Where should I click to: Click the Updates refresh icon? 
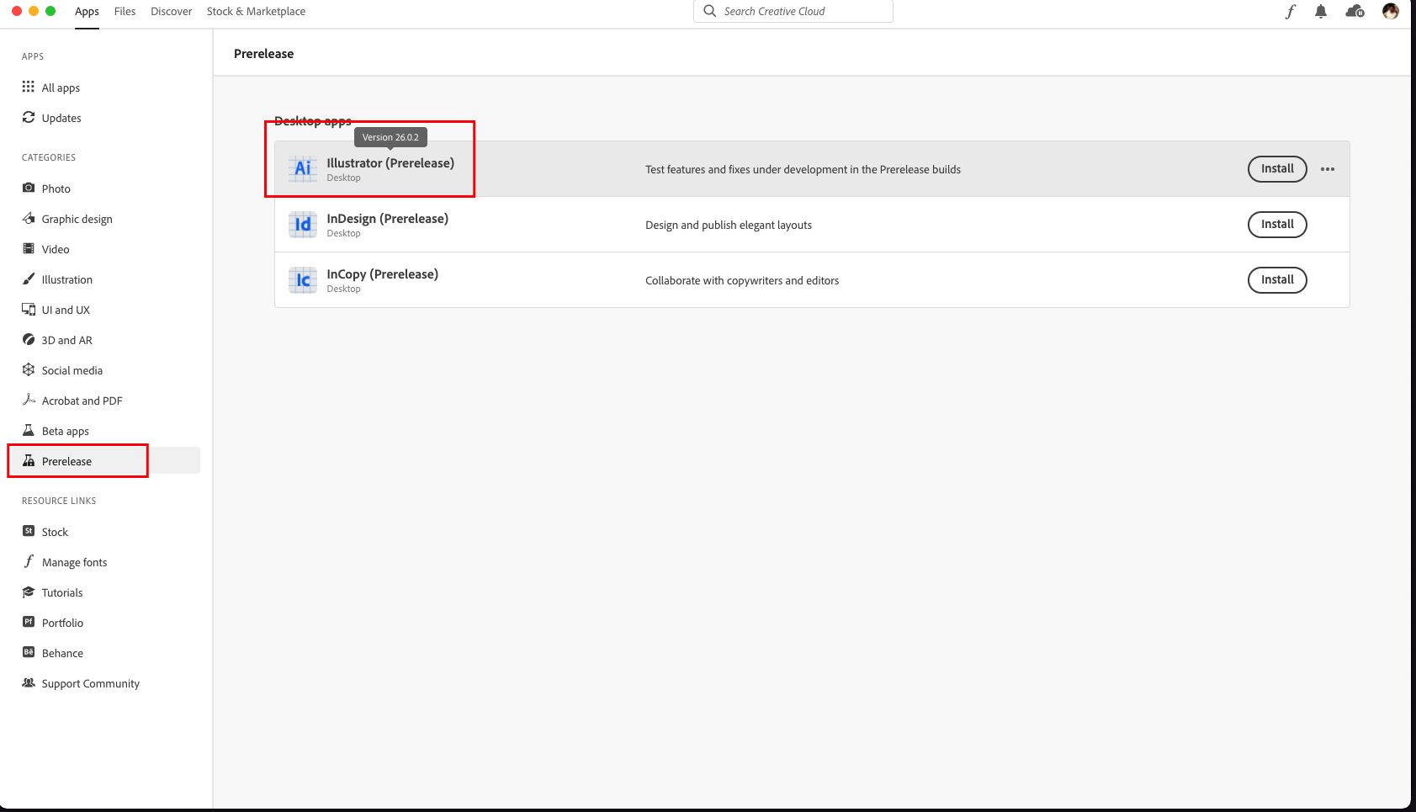tap(29, 117)
